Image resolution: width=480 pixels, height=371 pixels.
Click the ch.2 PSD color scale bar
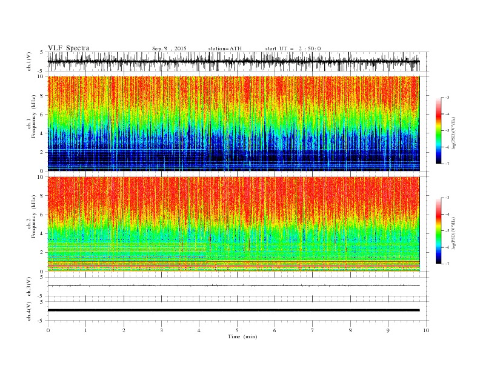(438, 231)
